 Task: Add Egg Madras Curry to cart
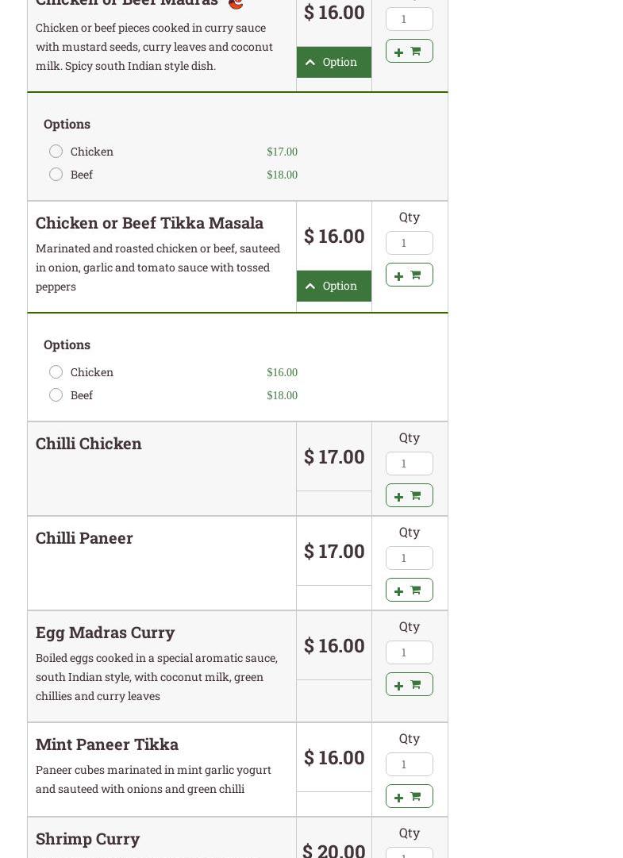(409, 684)
